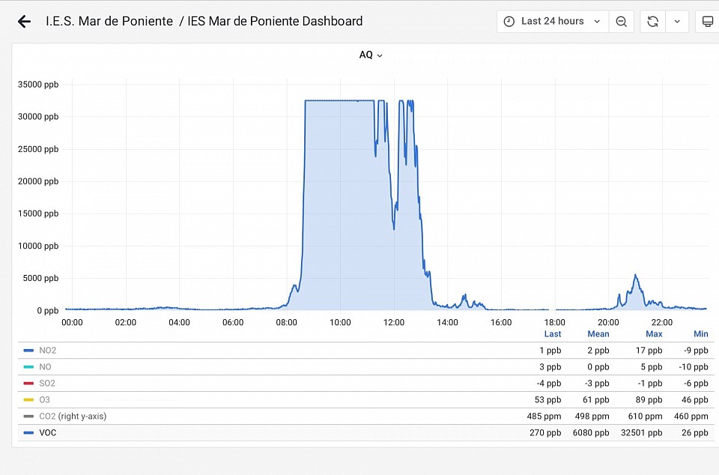Go back using the left arrow icon

click(24, 22)
